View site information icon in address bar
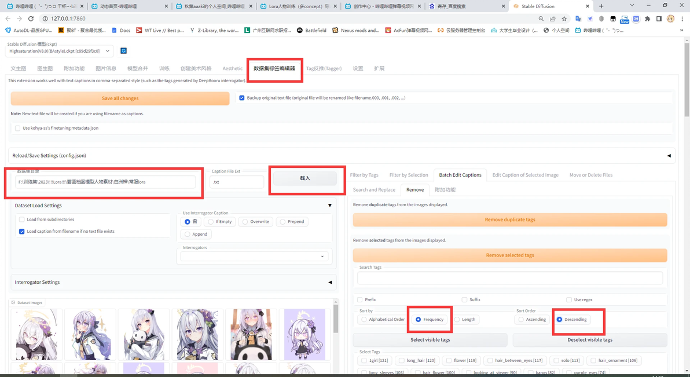690x377 pixels. pos(45,19)
